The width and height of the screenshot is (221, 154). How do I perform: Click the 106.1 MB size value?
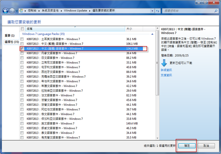pos(132,44)
